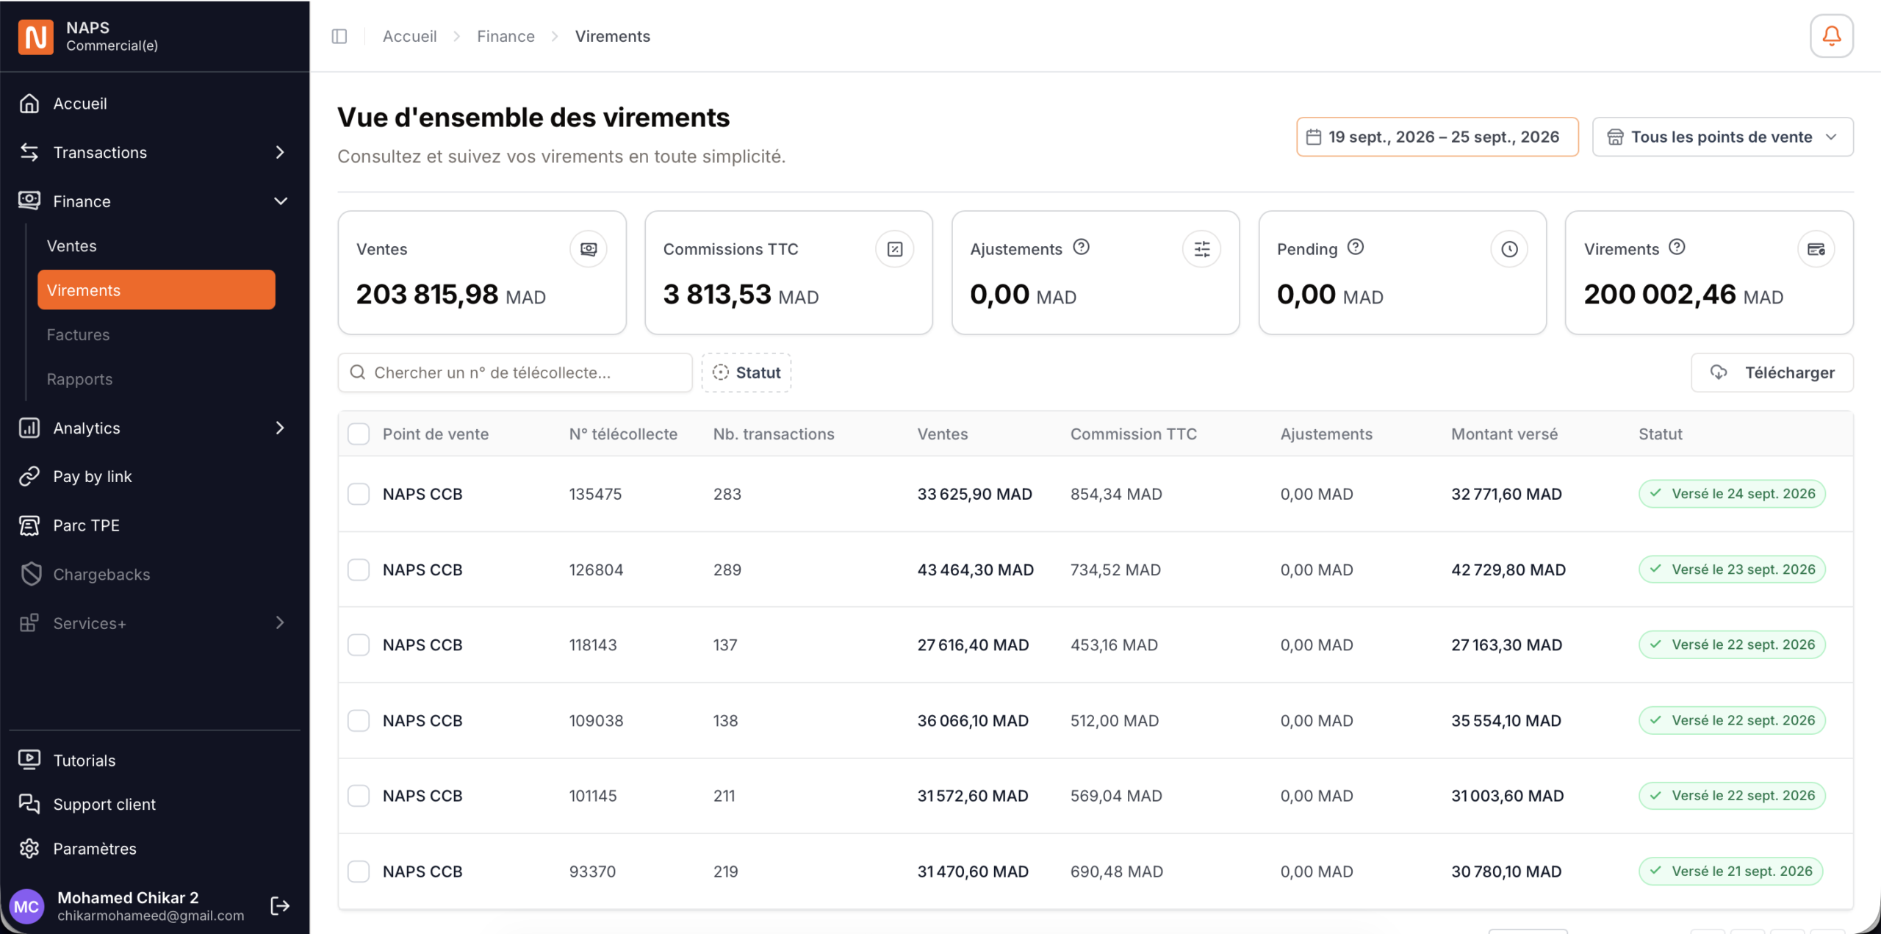
Task: Click the notification bell icon
Action: (1831, 36)
